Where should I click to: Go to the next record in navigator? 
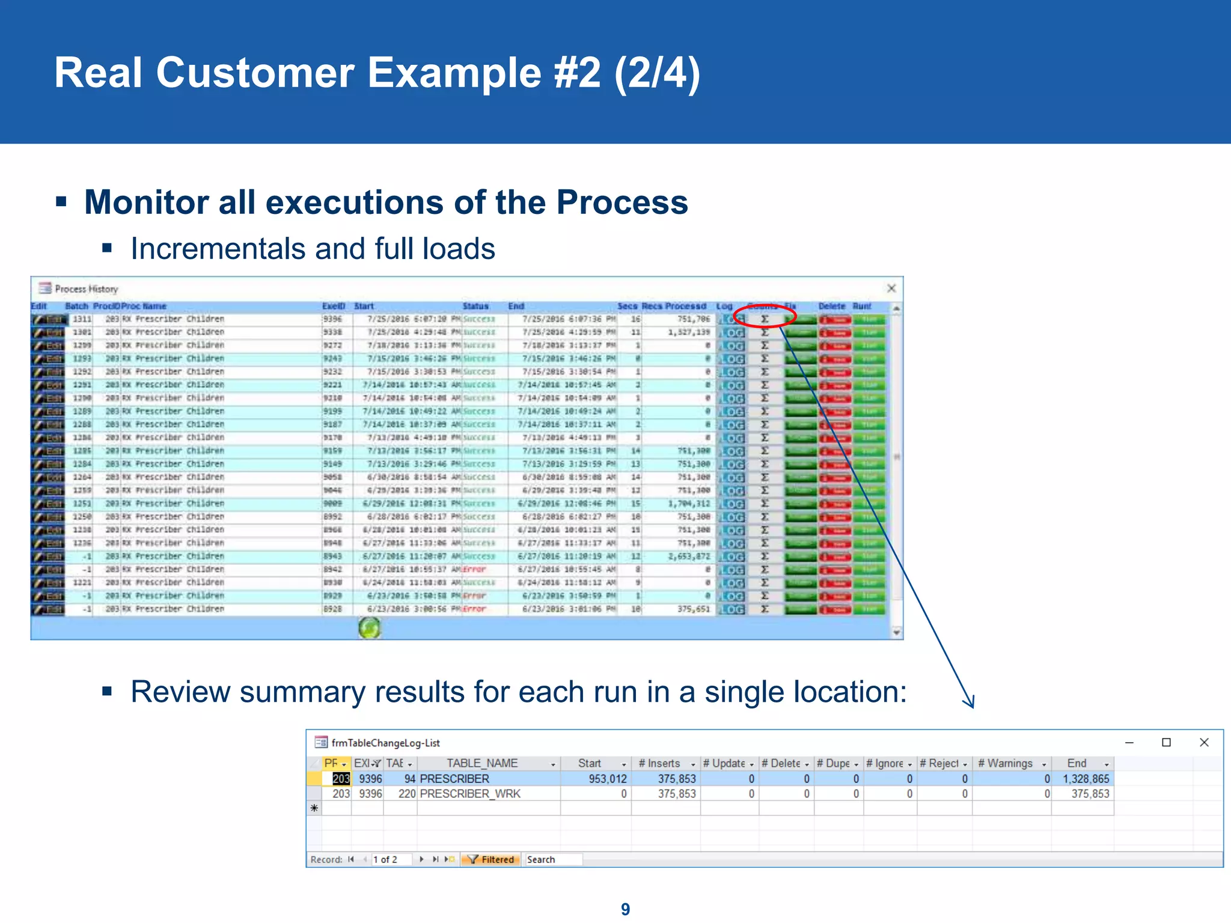pos(421,859)
